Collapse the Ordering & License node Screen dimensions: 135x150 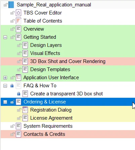pos(5,102)
